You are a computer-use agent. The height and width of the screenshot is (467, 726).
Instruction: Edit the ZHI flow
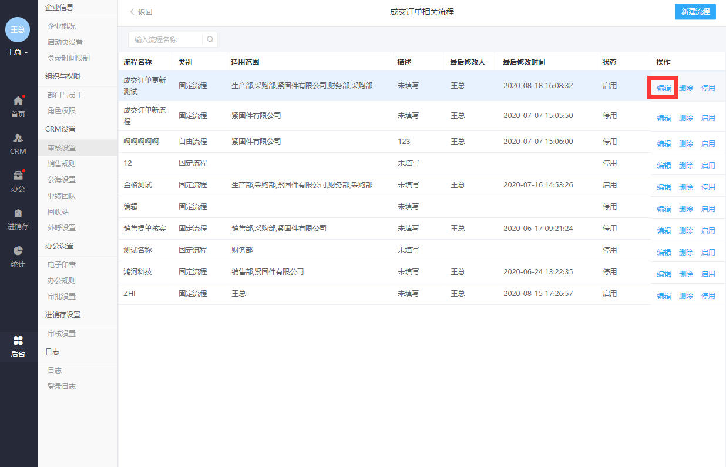point(664,296)
